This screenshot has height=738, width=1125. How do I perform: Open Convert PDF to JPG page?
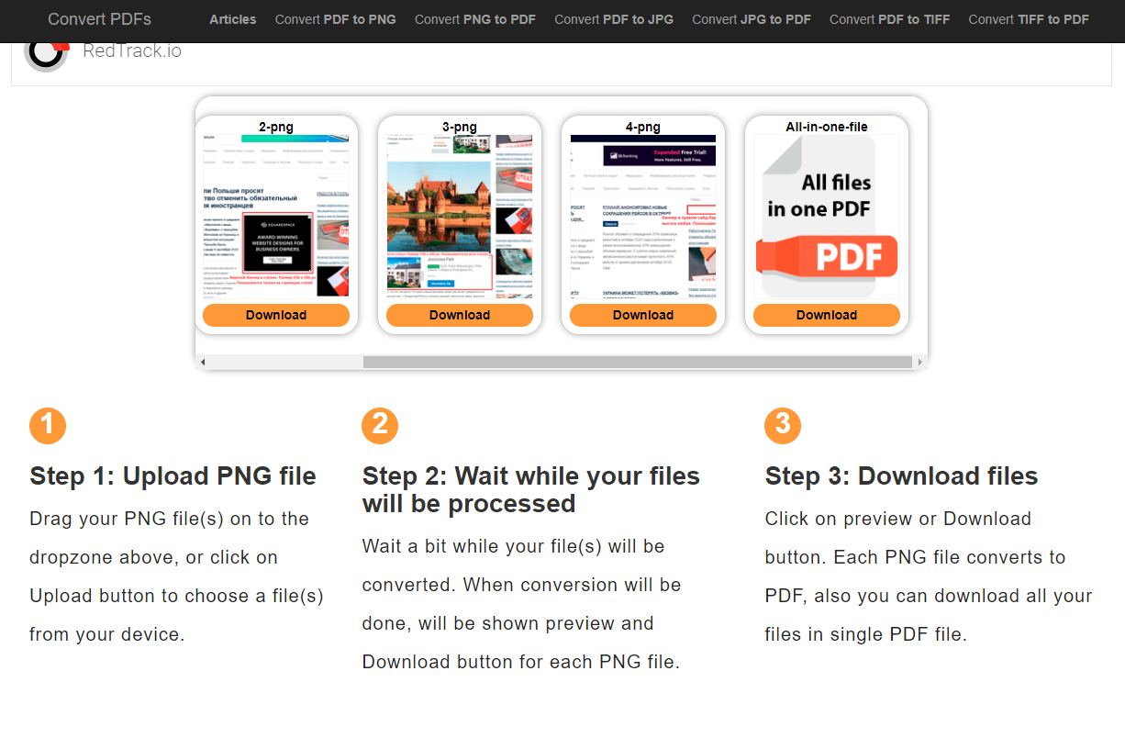click(613, 19)
